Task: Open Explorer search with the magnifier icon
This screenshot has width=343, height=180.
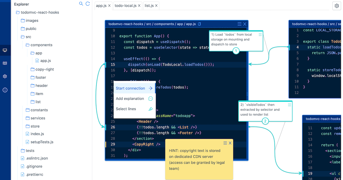Action: tap(81, 4)
